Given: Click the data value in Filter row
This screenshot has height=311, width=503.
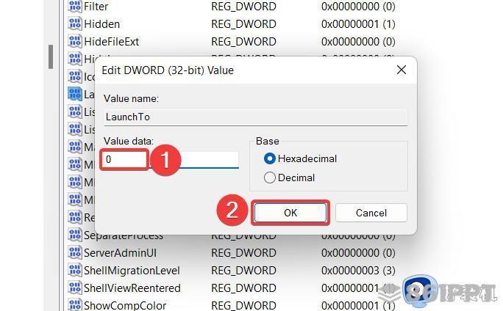Looking at the screenshot, I should [x=358, y=7].
